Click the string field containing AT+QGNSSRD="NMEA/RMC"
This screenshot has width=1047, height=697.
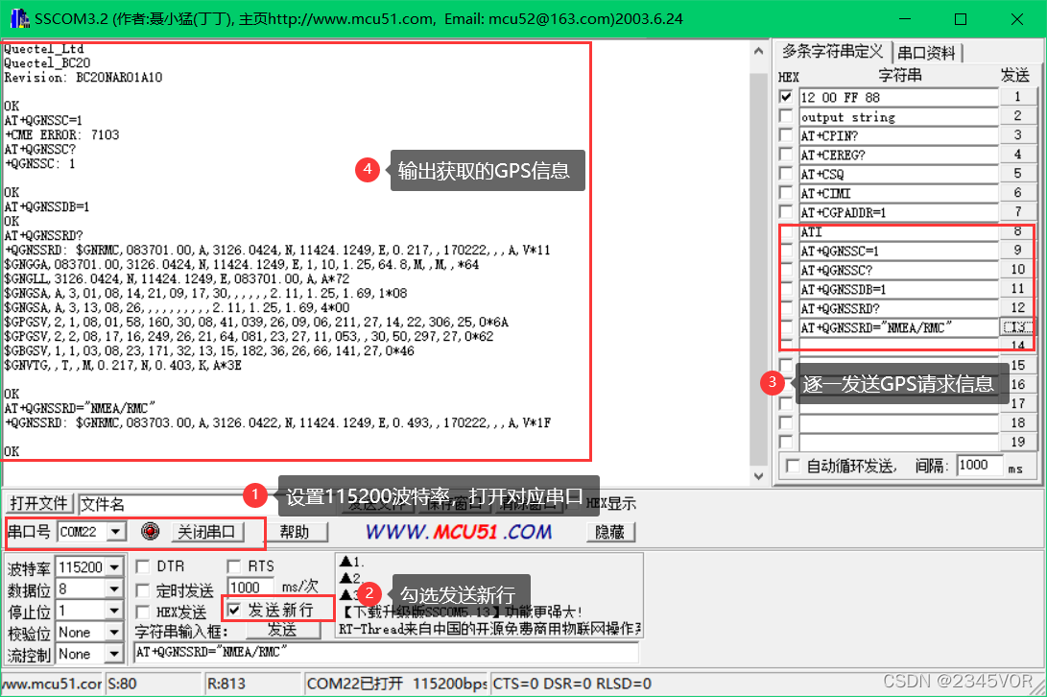[x=898, y=327]
